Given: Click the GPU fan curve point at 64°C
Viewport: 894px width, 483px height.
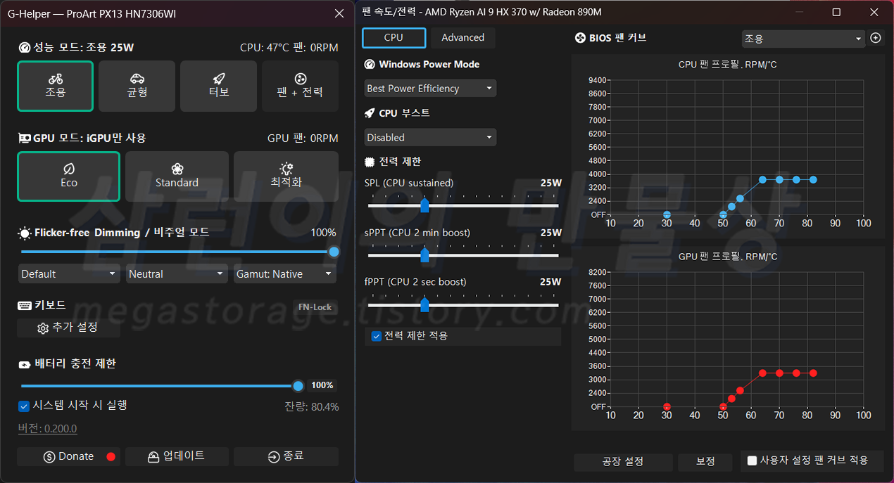Looking at the screenshot, I should [x=762, y=373].
